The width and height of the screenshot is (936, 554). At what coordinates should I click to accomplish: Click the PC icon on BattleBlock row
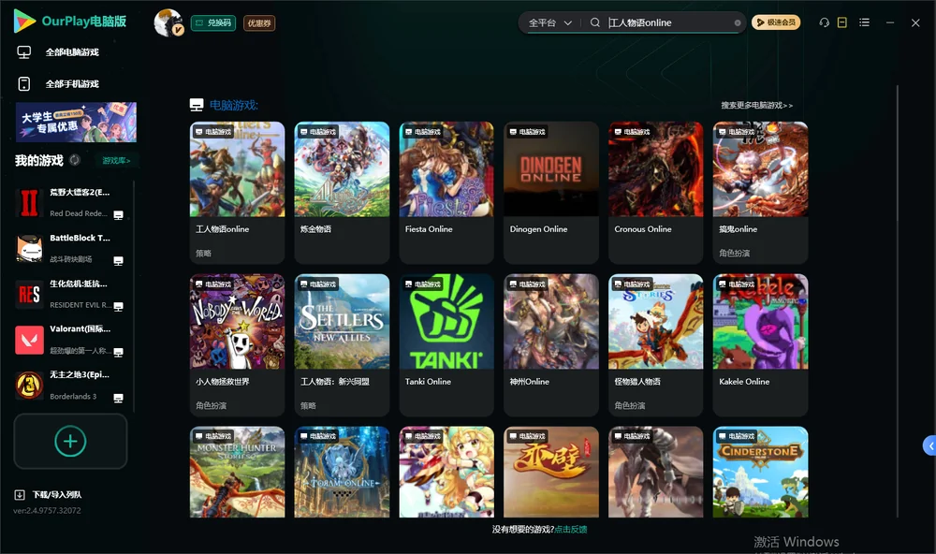coord(118,261)
